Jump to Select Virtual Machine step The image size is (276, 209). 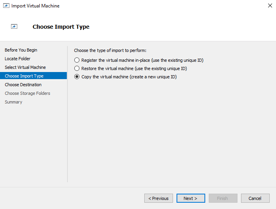(x=25, y=67)
